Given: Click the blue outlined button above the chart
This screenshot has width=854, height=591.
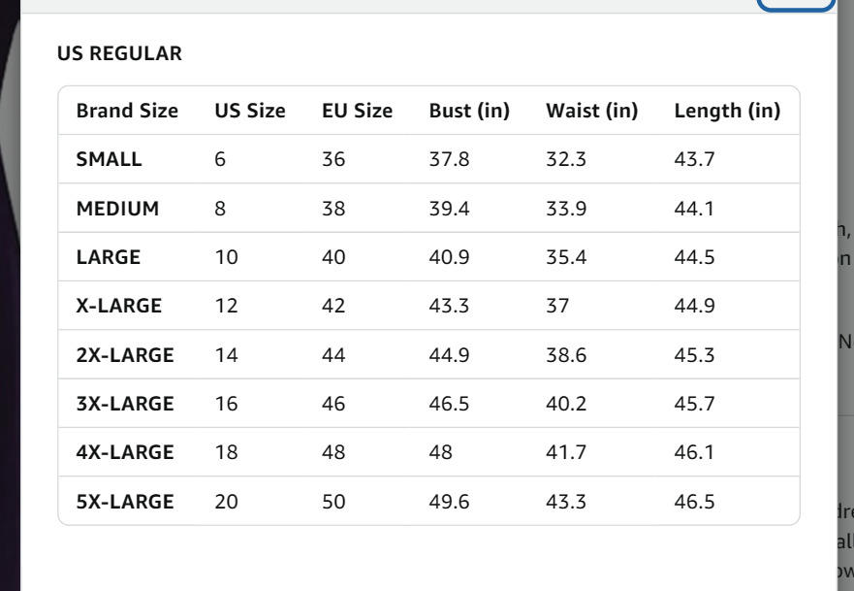Looking at the screenshot, I should 796,5.
